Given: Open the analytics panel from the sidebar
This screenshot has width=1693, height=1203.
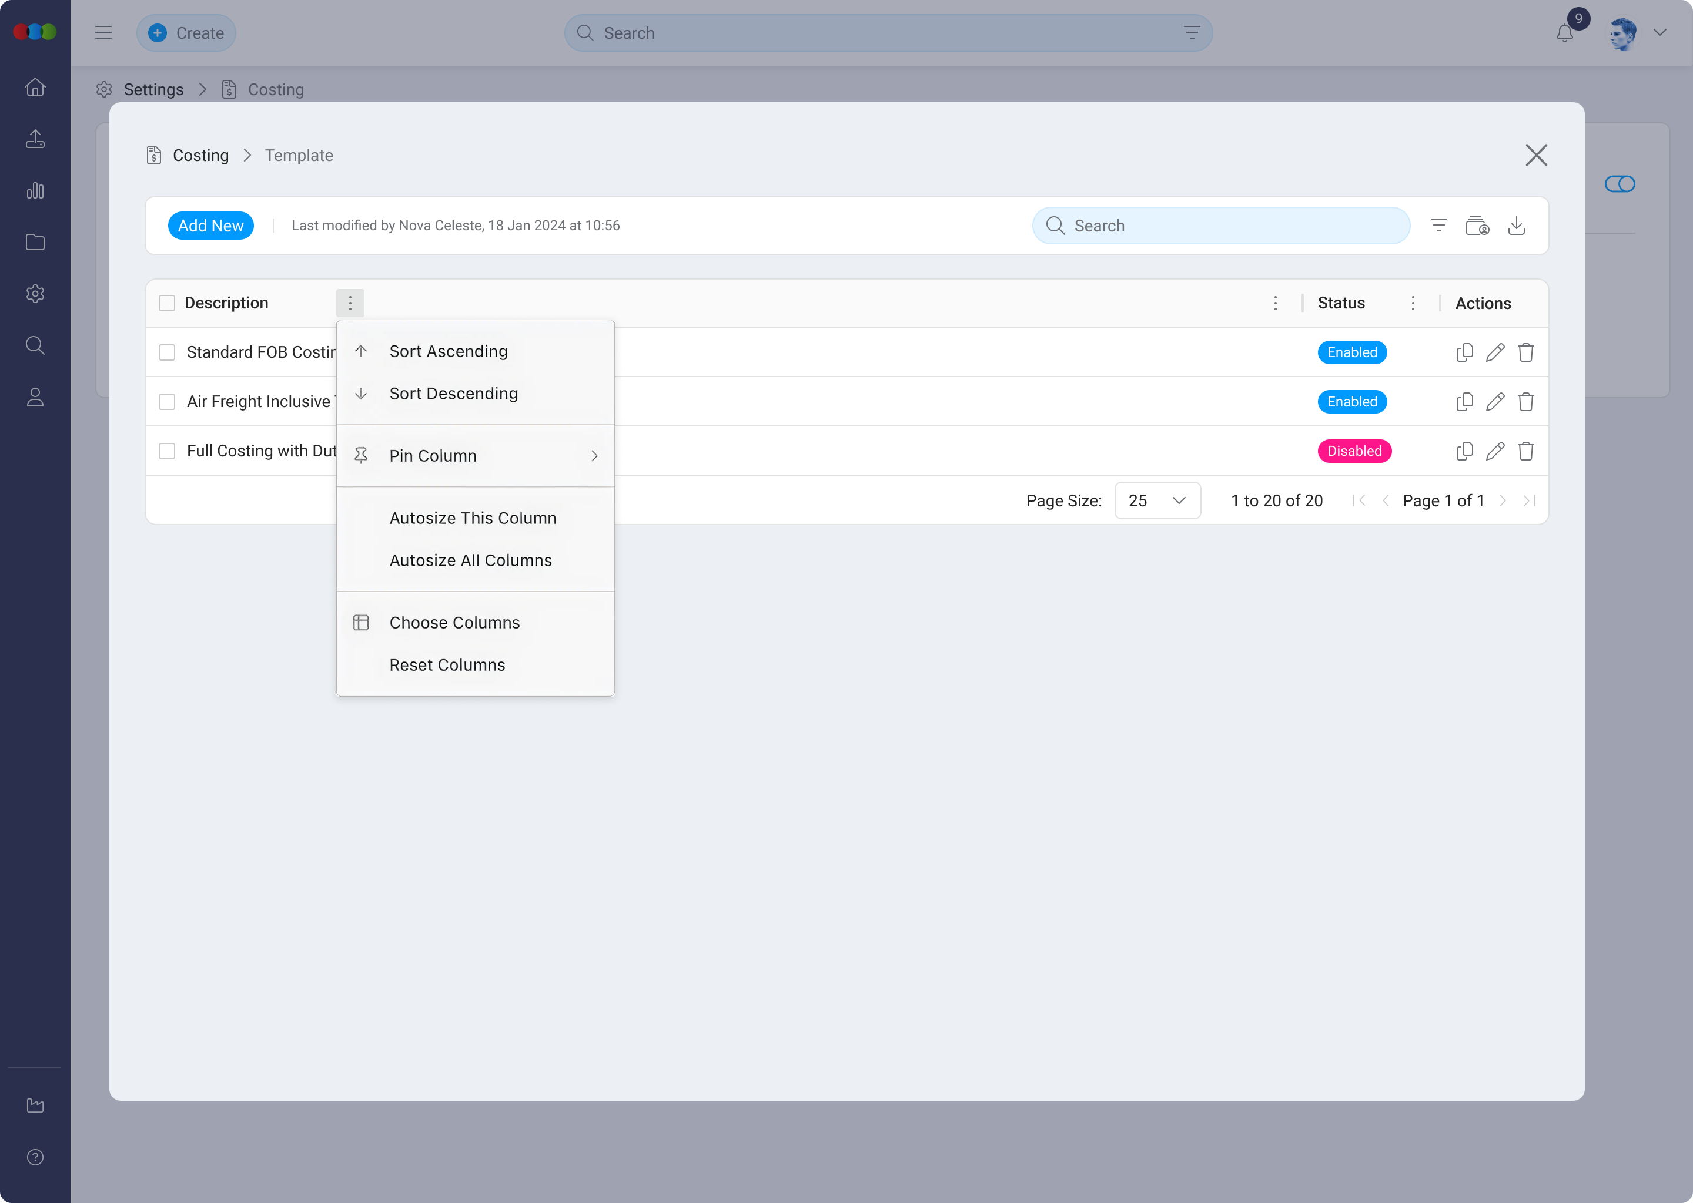Looking at the screenshot, I should (35, 190).
